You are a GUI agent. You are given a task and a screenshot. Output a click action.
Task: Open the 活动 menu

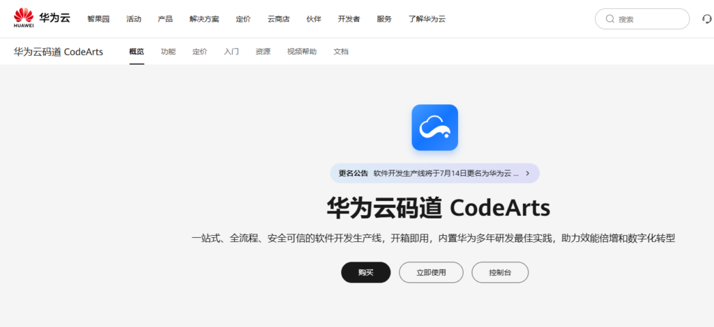pyautogui.click(x=134, y=19)
